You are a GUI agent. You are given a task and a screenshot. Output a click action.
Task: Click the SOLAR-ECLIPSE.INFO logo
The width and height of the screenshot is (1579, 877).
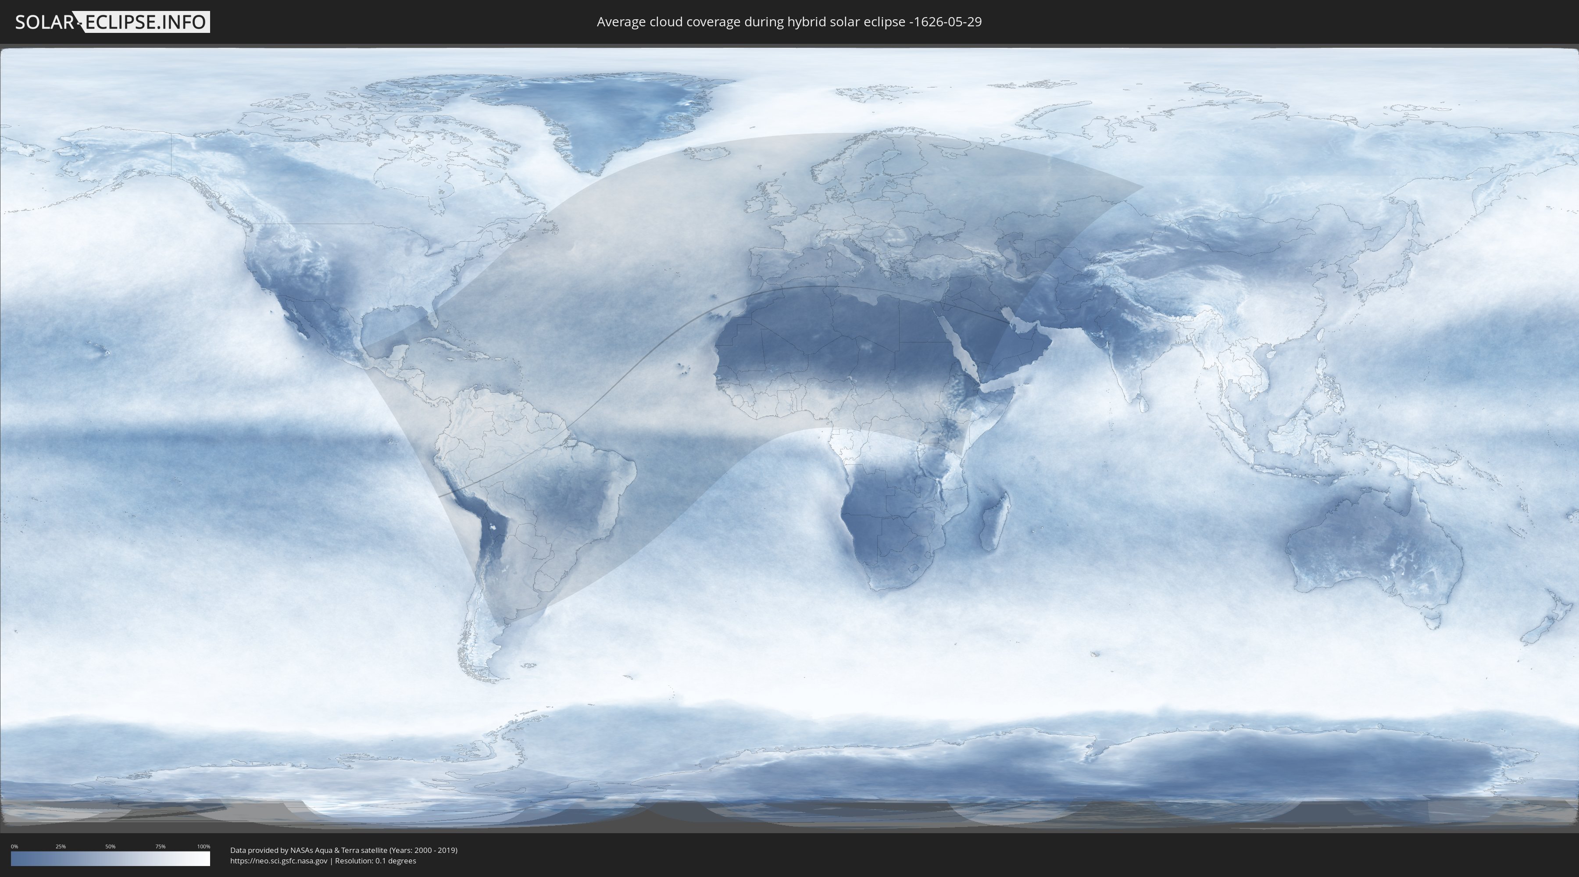tap(112, 22)
